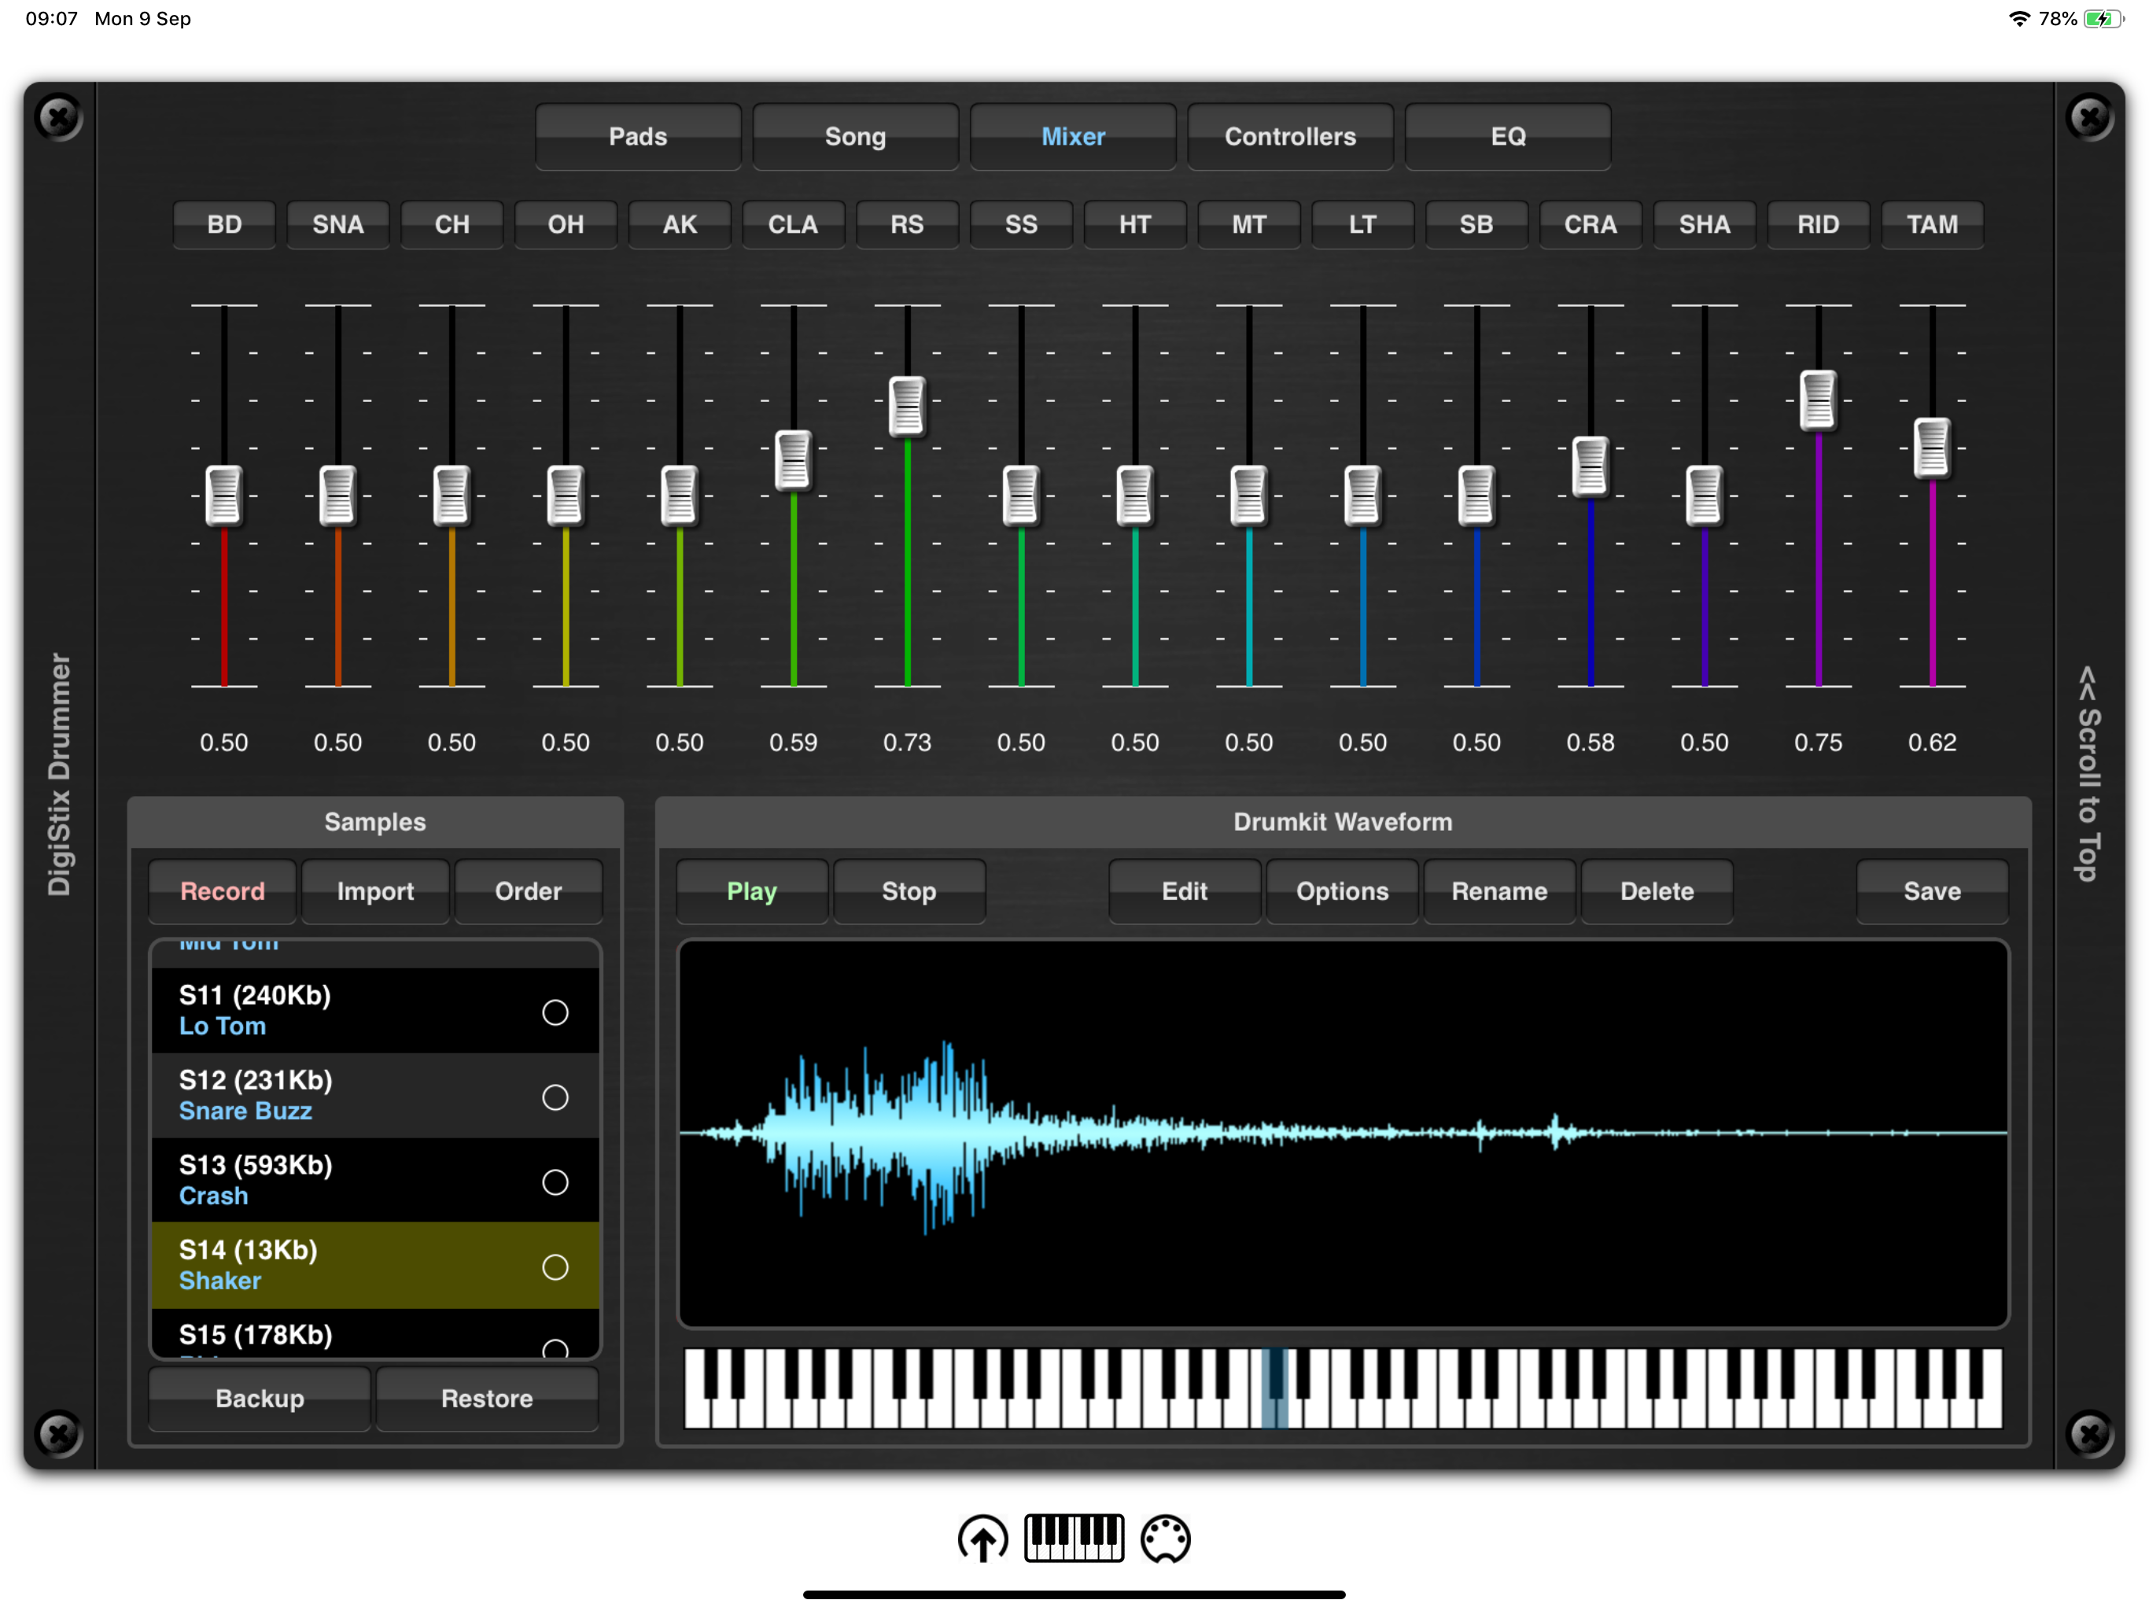
Task: Click the Save waveform button
Action: point(1931,891)
